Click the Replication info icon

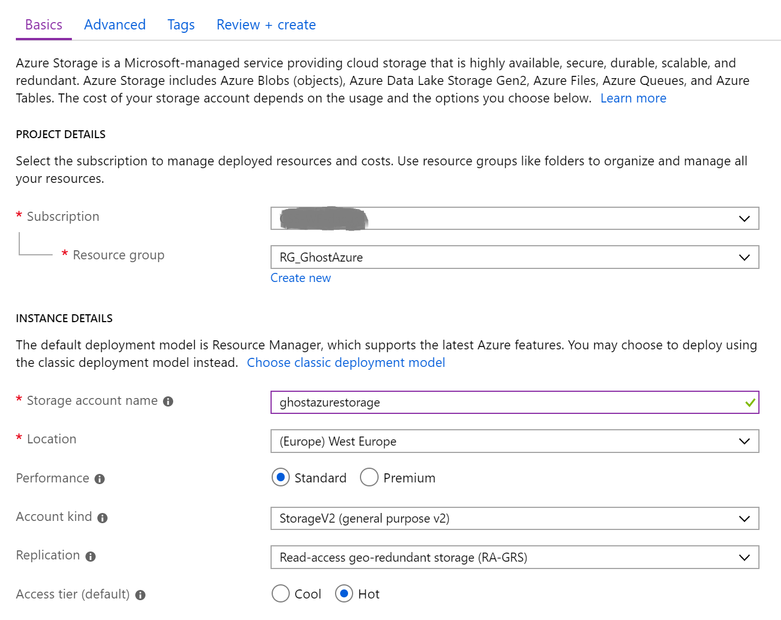pyautogui.click(x=91, y=557)
